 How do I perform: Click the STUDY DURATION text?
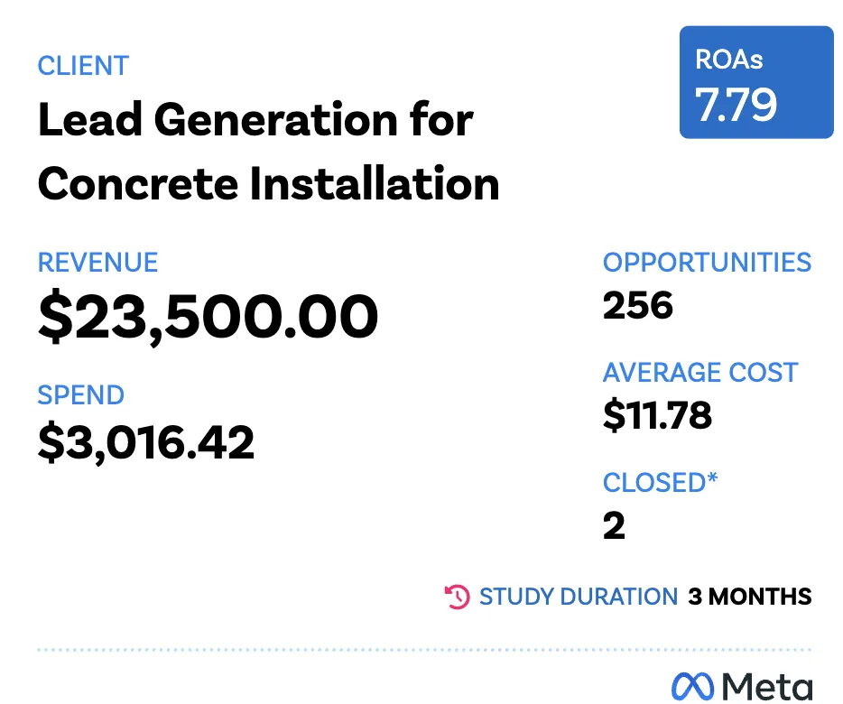point(579,597)
